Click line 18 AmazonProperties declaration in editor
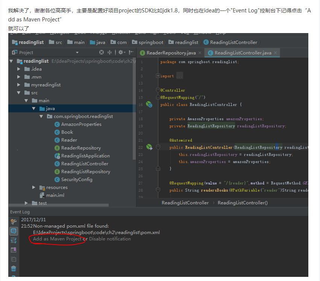The height and width of the screenshot is (281, 320). click(217, 119)
